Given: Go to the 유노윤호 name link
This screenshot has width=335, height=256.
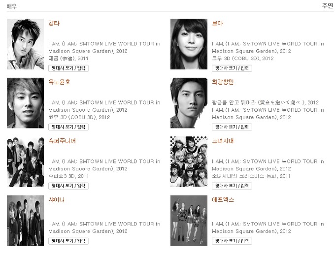Looking at the screenshot, I should coord(60,82).
